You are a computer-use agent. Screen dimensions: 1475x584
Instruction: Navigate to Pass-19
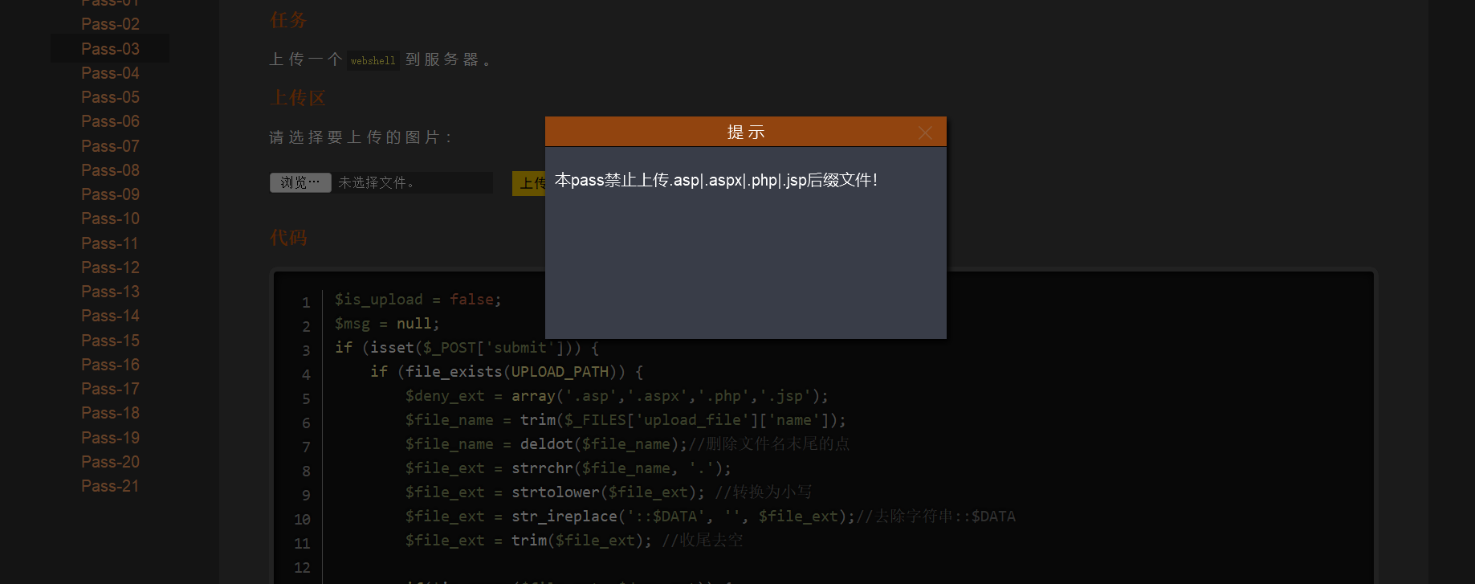pos(110,438)
